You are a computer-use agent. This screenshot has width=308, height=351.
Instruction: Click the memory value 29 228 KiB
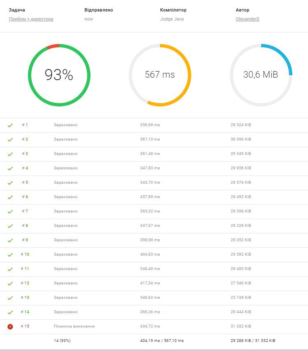241,225
